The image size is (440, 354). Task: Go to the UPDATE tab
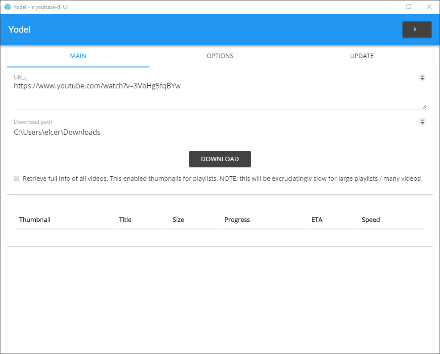pos(362,56)
